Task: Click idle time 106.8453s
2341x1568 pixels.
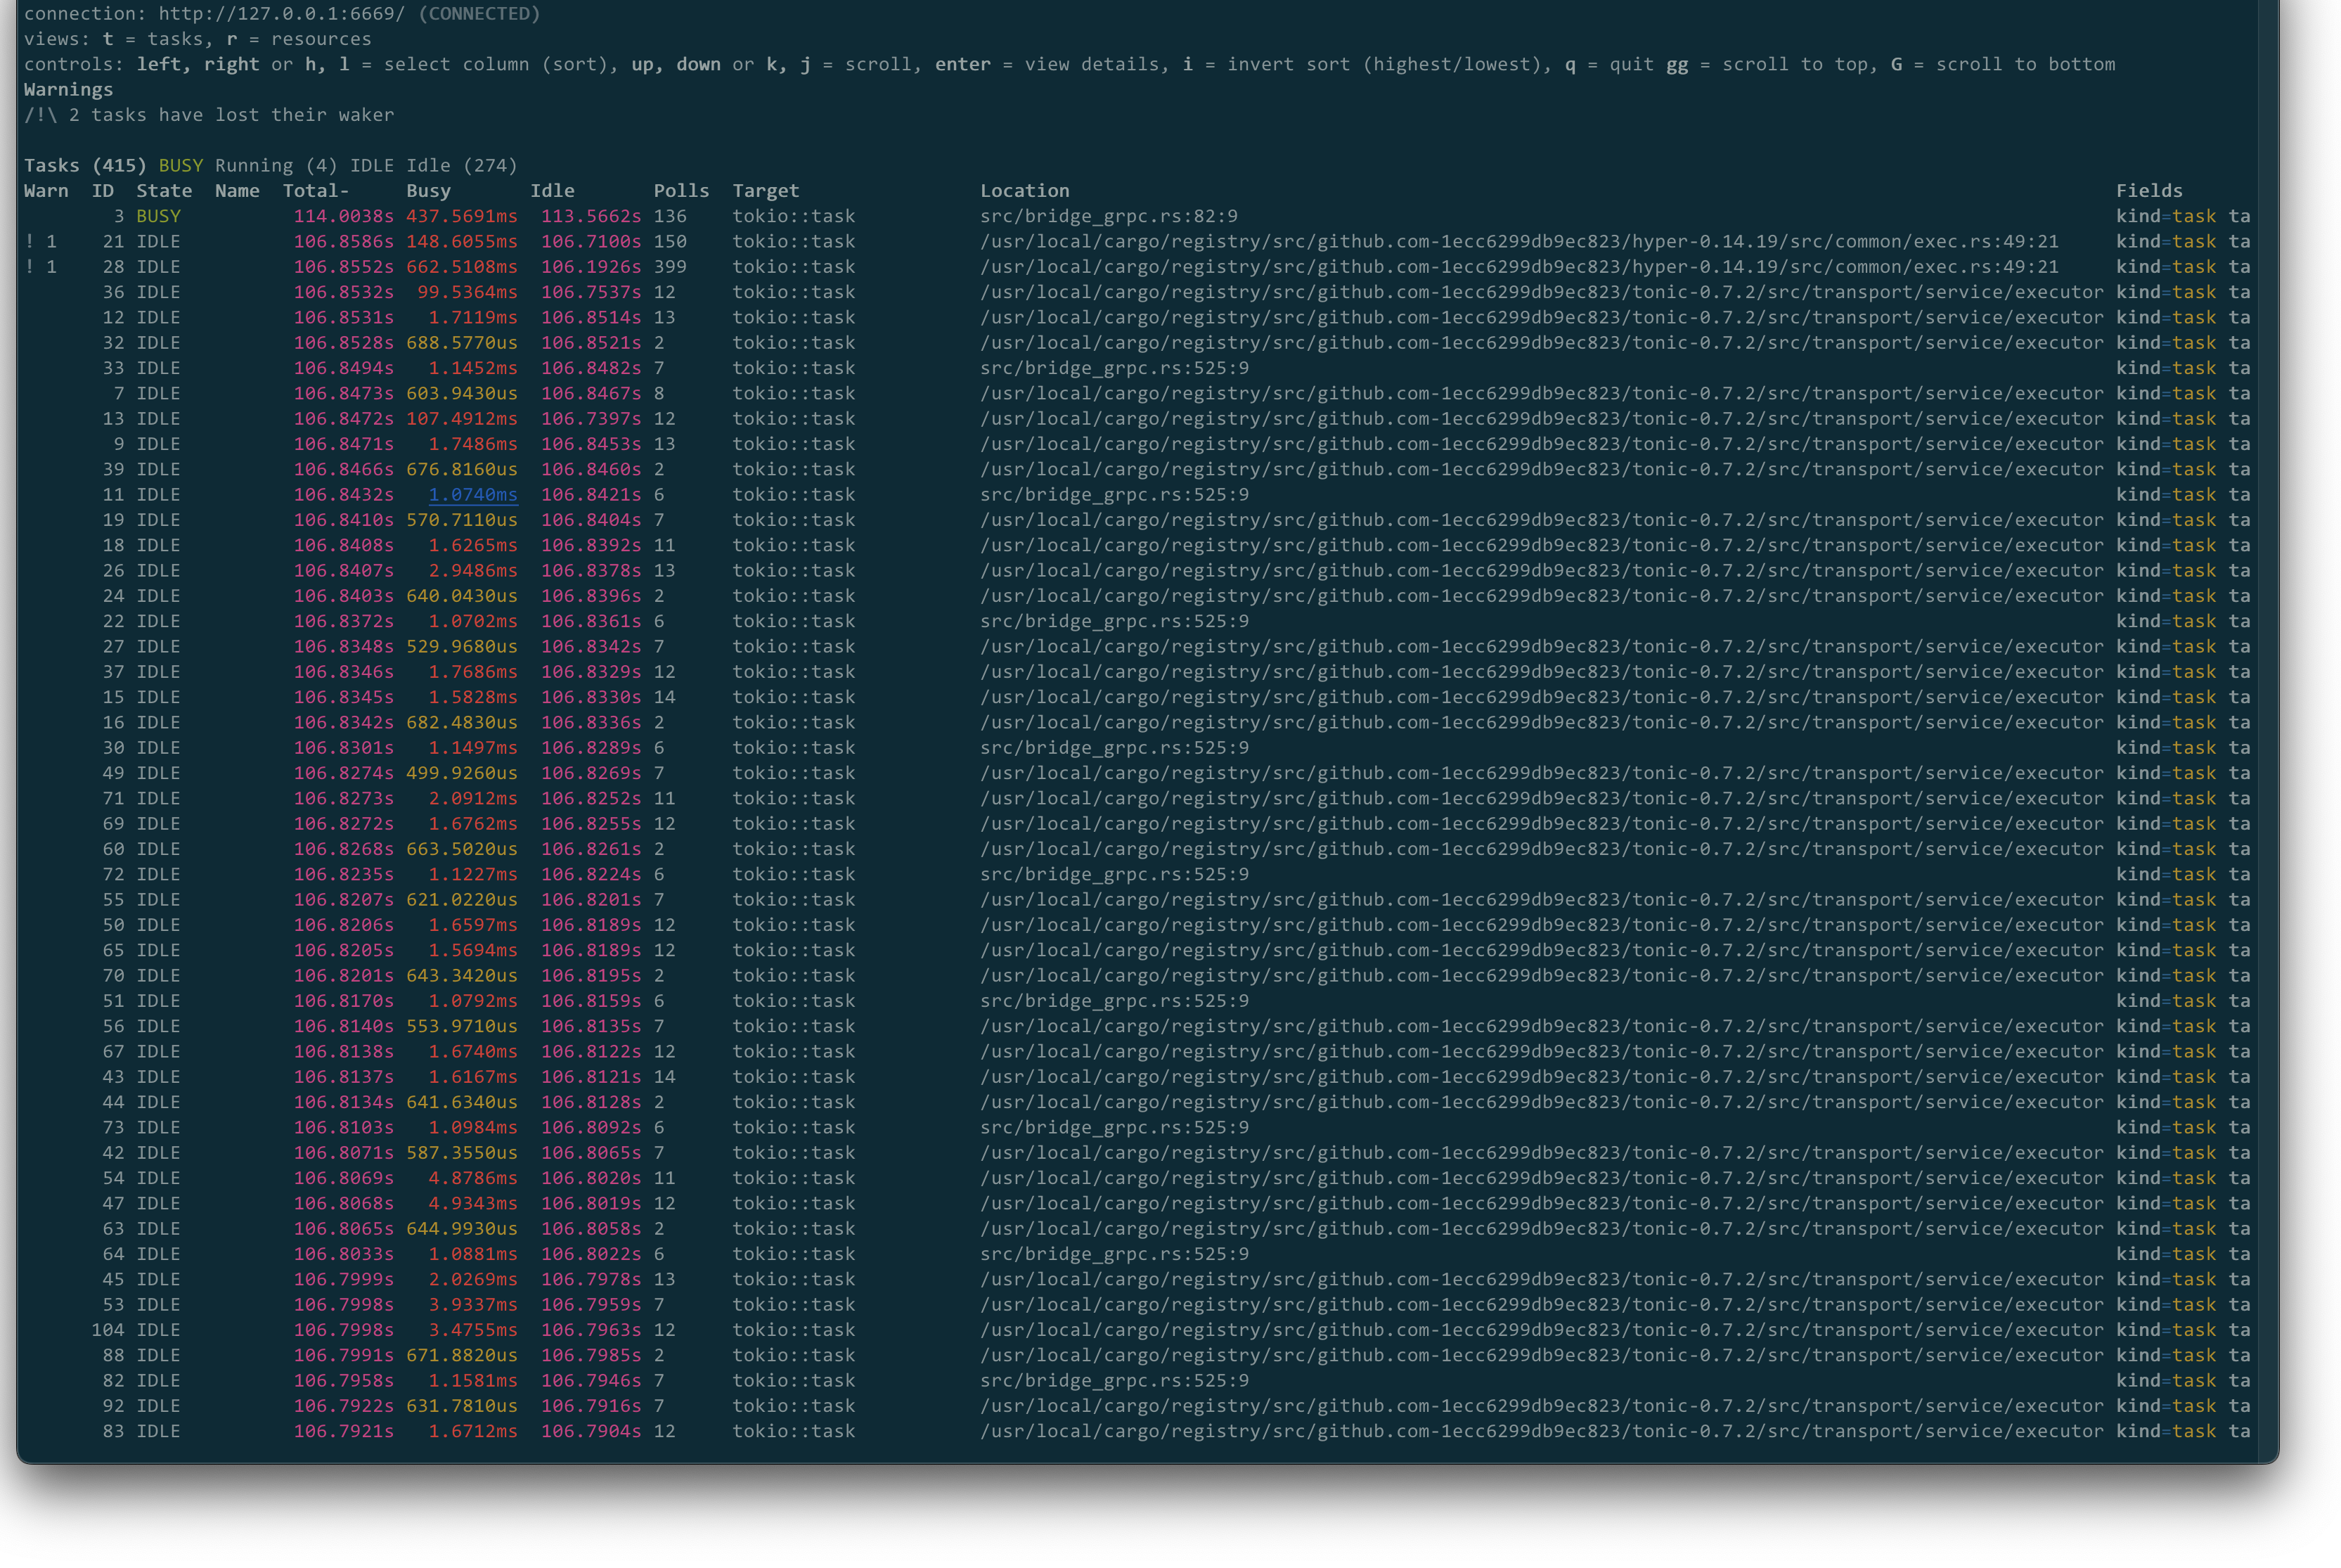Action: (591, 444)
